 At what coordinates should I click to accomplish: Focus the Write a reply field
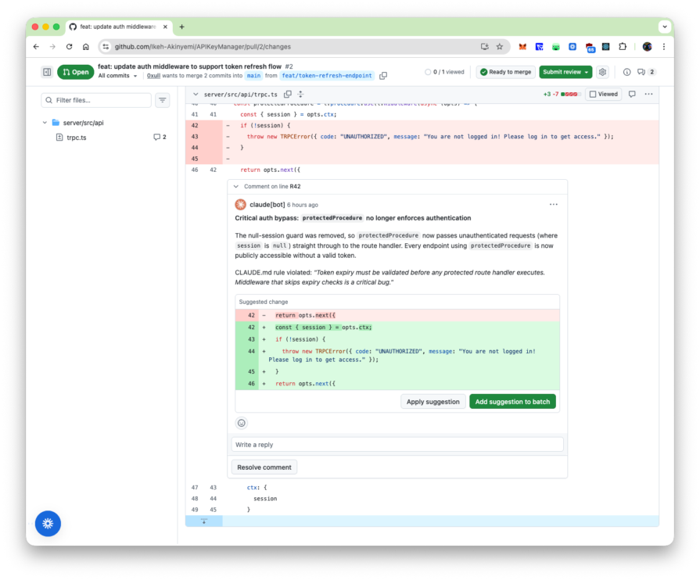pyautogui.click(x=397, y=445)
